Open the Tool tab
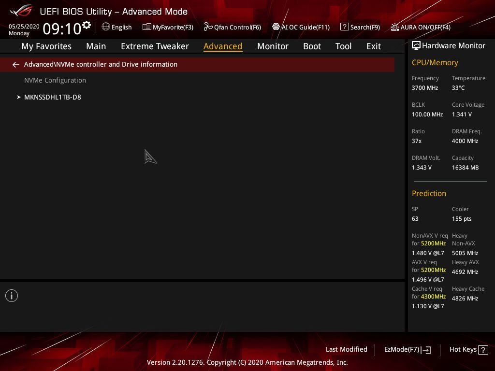Image resolution: width=495 pixels, height=371 pixels. click(344, 46)
